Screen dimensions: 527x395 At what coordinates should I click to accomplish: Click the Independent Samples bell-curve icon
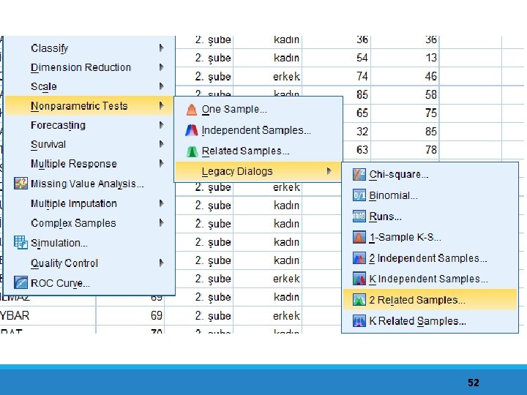click(192, 130)
